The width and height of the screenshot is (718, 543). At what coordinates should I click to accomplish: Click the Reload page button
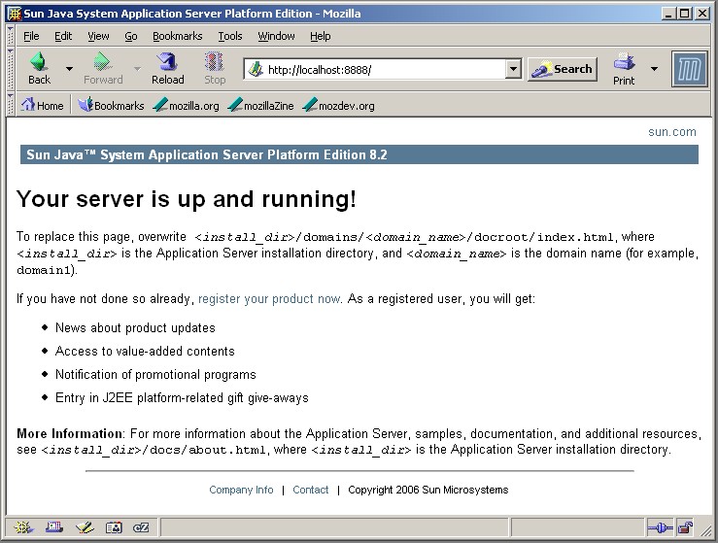click(x=167, y=69)
